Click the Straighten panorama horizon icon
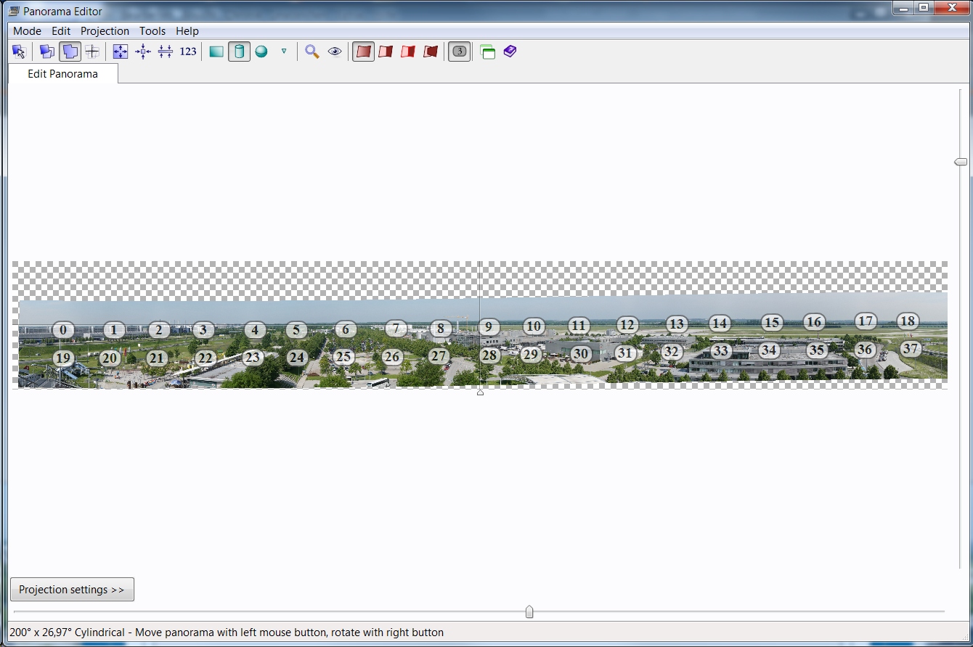The width and height of the screenshot is (973, 647). [x=166, y=51]
